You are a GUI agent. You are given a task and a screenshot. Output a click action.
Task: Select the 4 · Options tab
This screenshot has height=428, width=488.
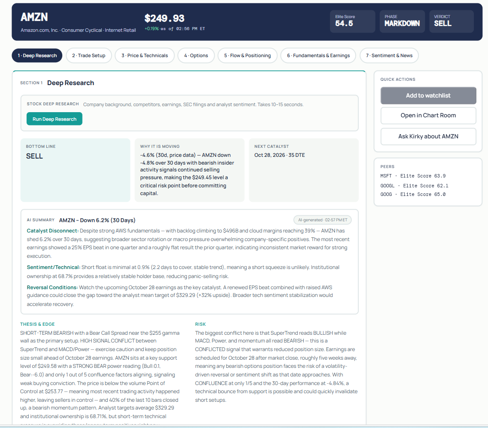tap(196, 55)
